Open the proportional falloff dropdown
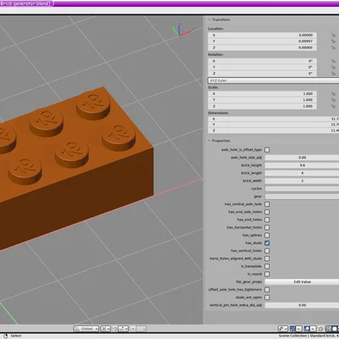 tap(141, 329)
